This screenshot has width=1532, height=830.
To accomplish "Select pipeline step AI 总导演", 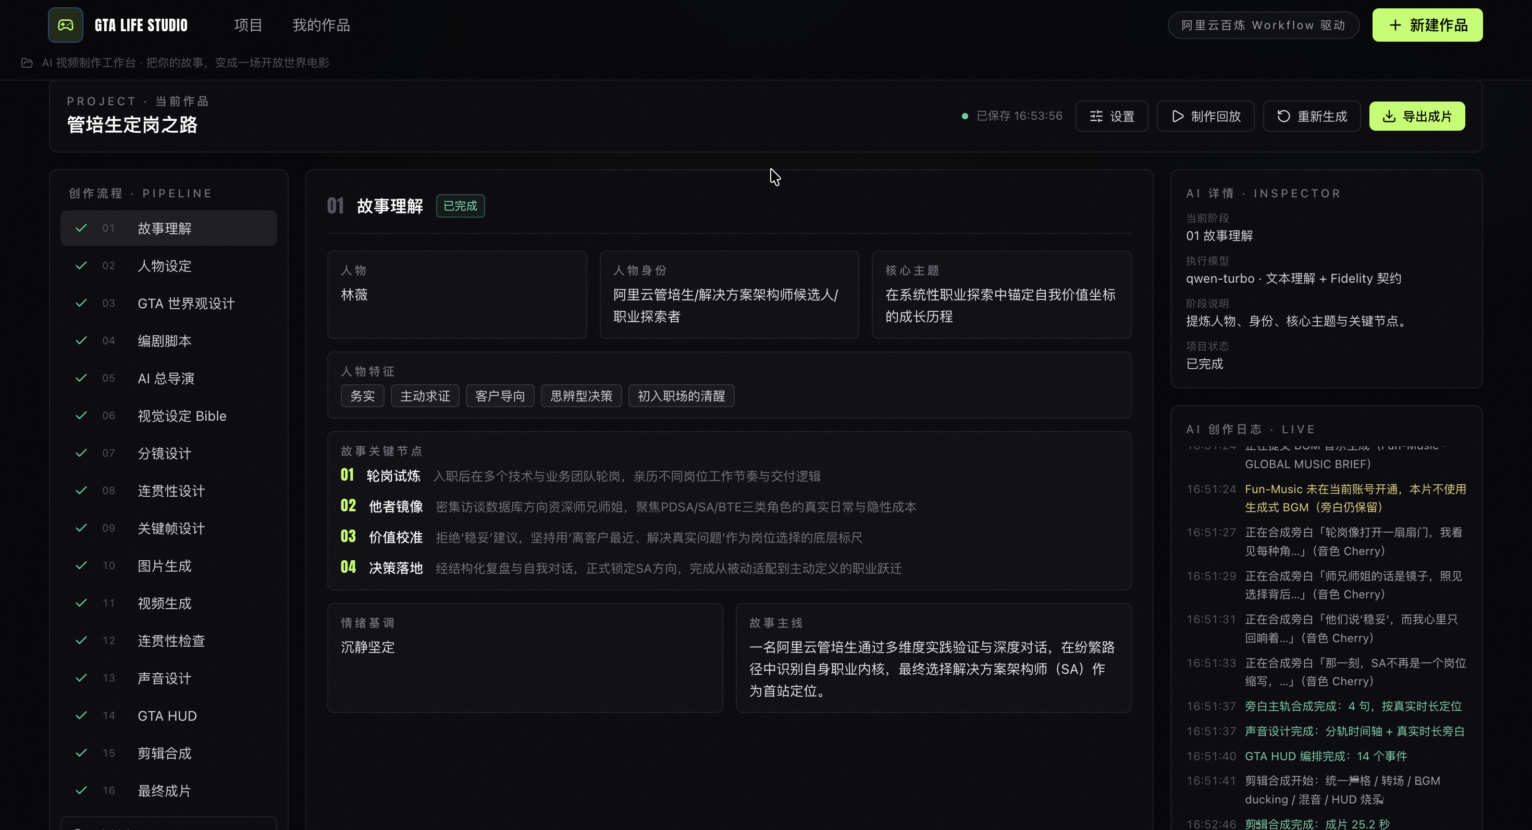I will pyautogui.click(x=168, y=379).
